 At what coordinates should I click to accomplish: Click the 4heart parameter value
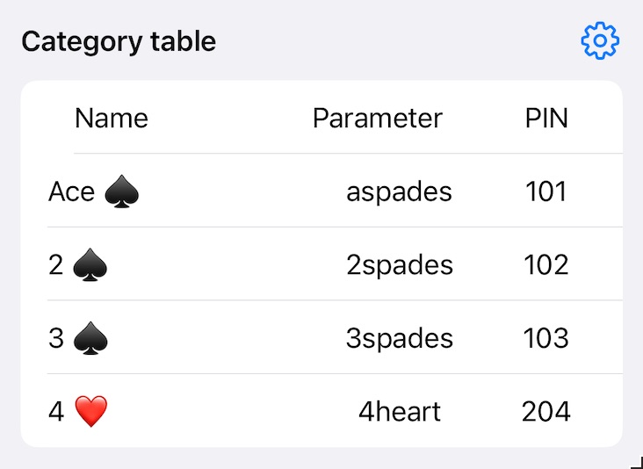click(400, 412)
